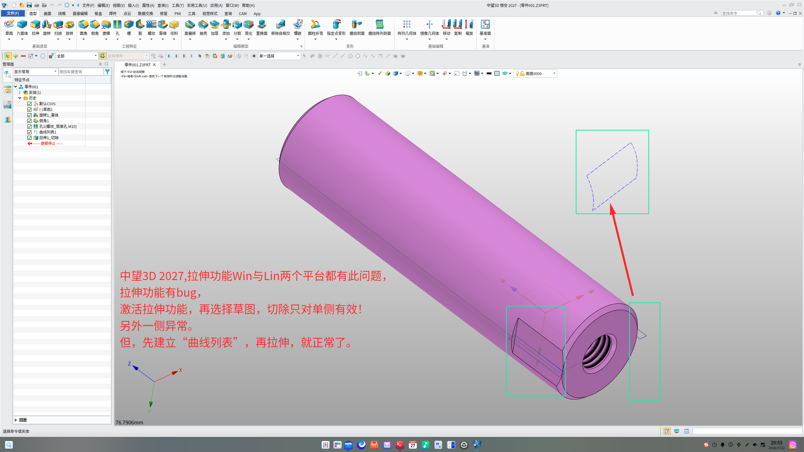Toggle the (-)草图1 checkbox

[x=29, y=109]
